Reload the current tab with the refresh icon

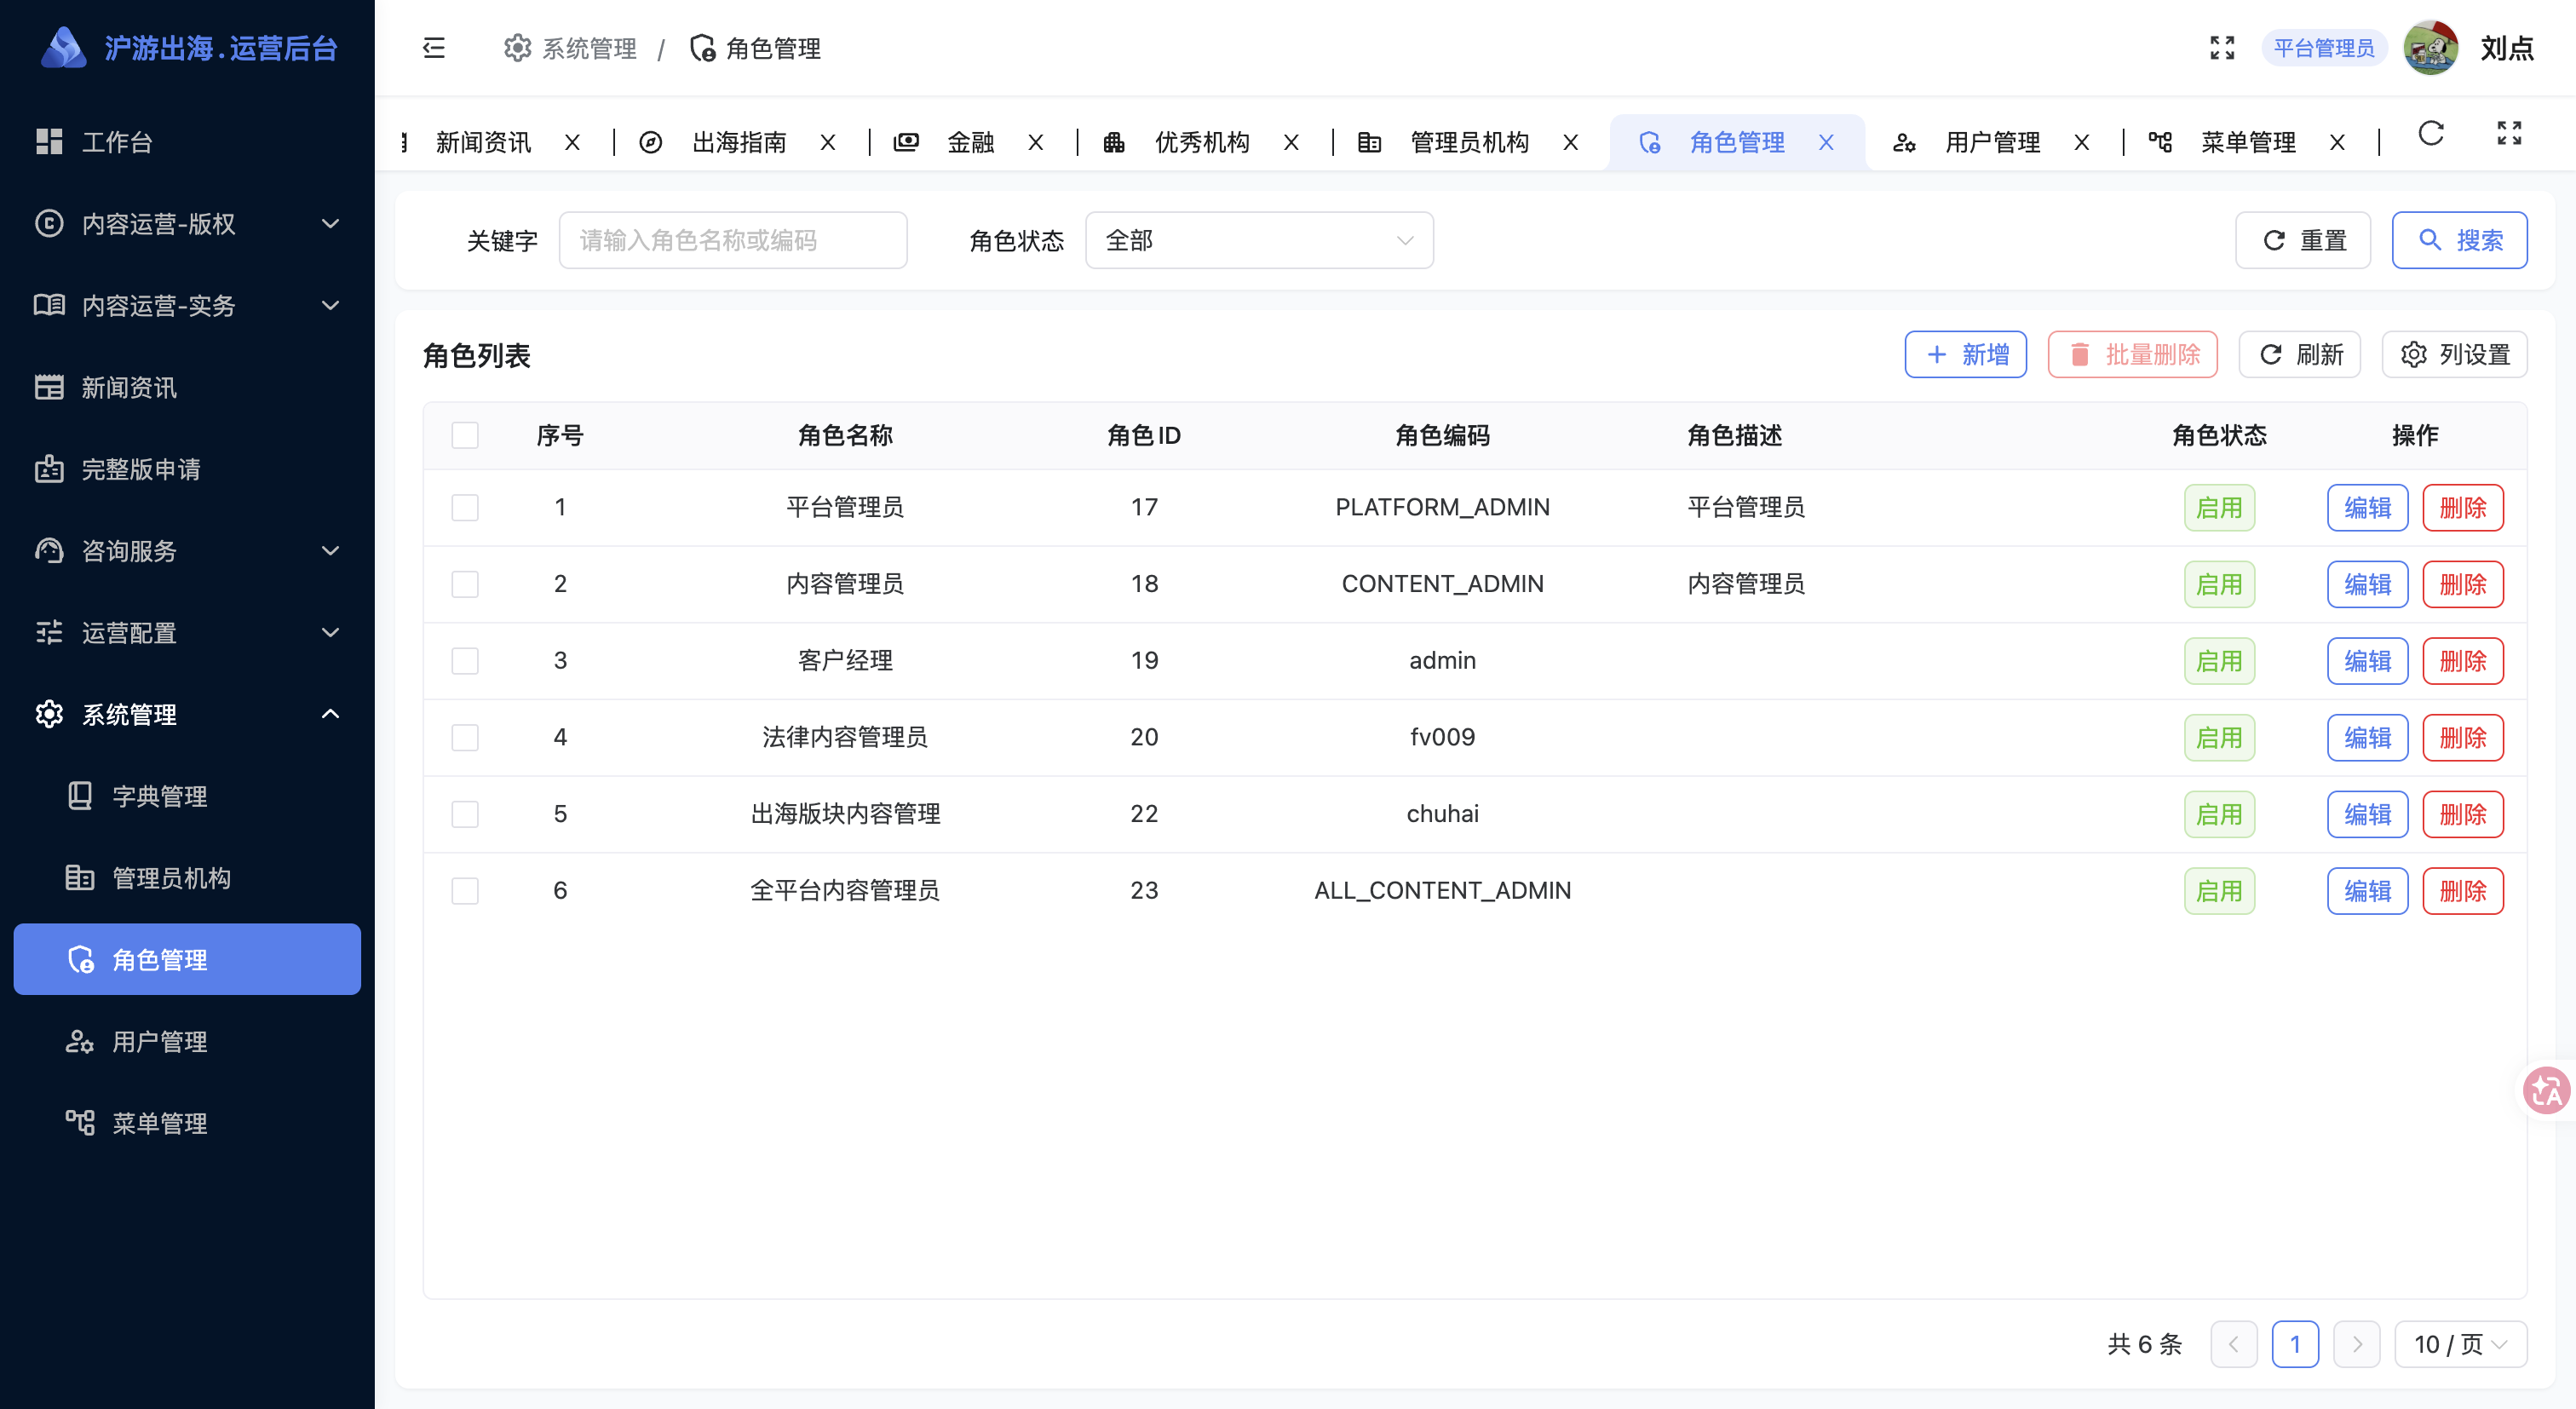point(2431,134)
